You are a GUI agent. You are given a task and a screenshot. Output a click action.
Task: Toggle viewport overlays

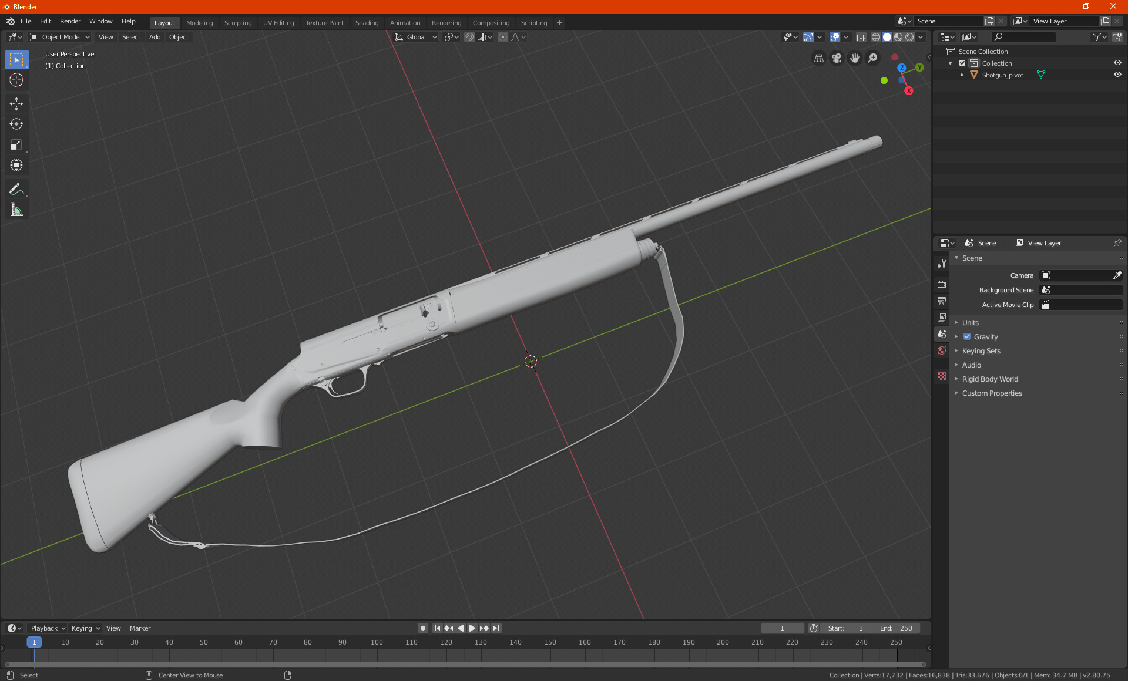tap(835, 37)
